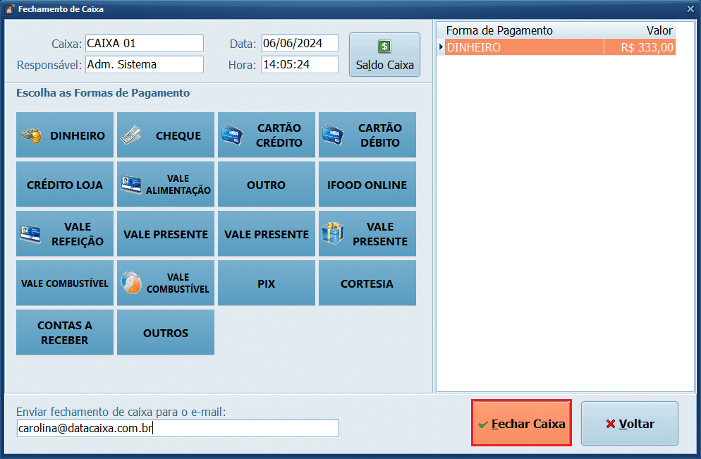Confirm with Fechar Caixa button
701x459 pixels.
tap(521, 423)
